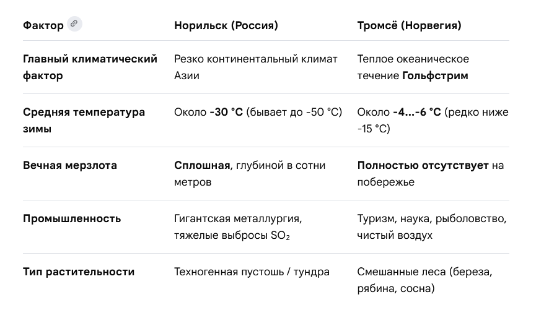Select the Тромсё (Норвегия) column header
The image size is (549, 318).
point(410,25)
